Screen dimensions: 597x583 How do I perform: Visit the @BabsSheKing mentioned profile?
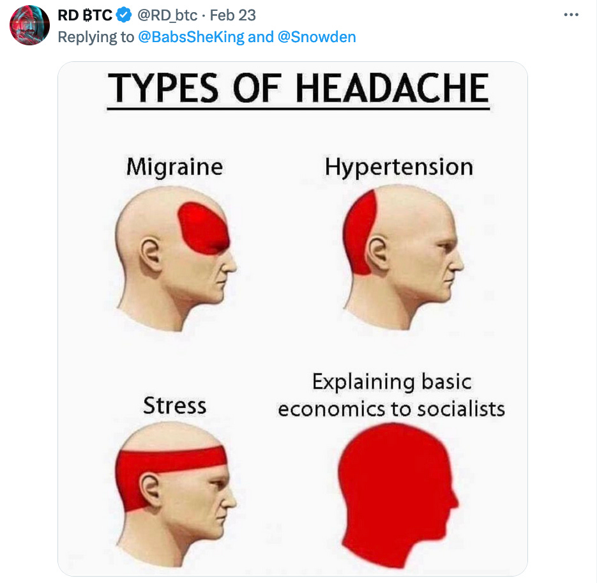point(191,37)
